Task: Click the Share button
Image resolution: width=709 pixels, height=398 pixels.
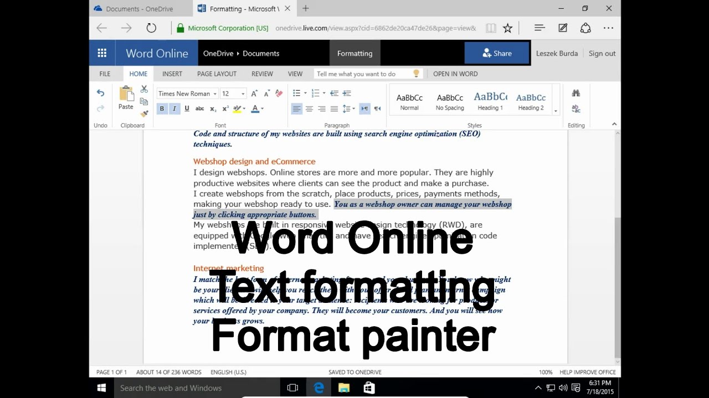Action: point(497,53)
